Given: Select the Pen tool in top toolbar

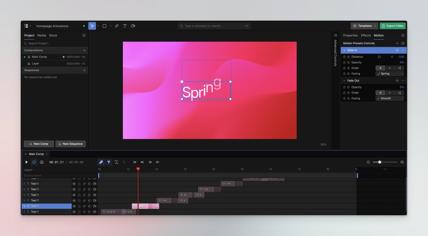Looking at the screenshot, I should [117, 26].
